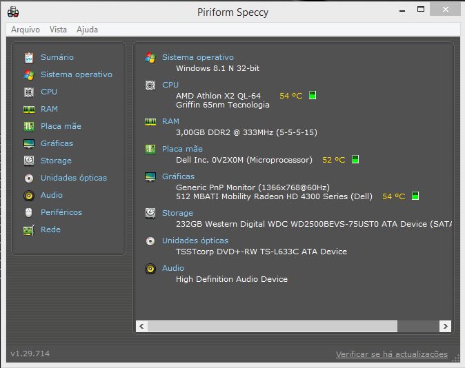Viewport: 465px width, 368px height.
Task: Open the Gráficas sidebar section
Action: pyautogui.click(x=57, y=143)
